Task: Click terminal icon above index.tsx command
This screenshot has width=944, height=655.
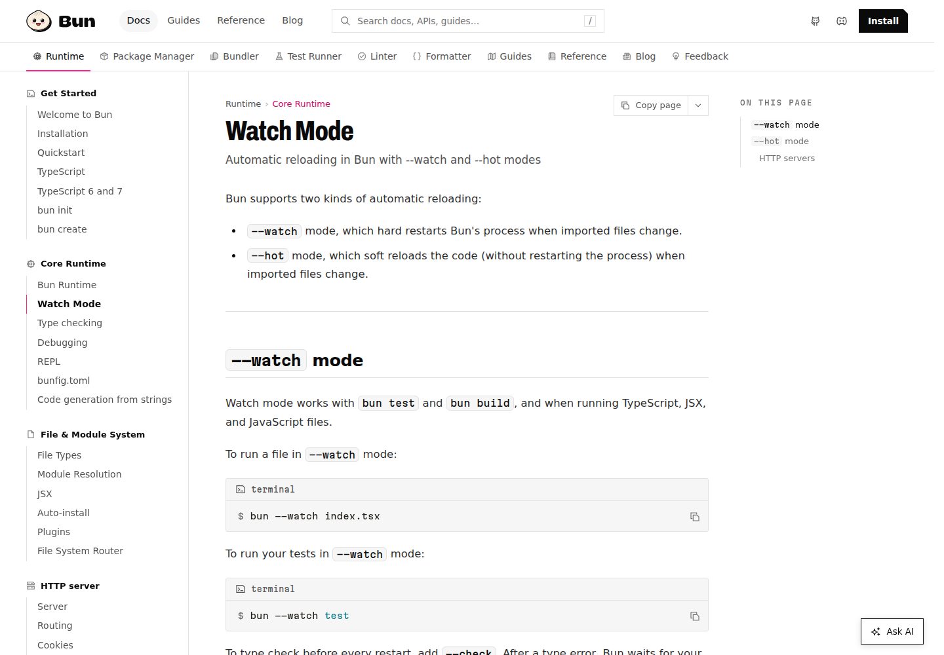Action: (241, 490)
